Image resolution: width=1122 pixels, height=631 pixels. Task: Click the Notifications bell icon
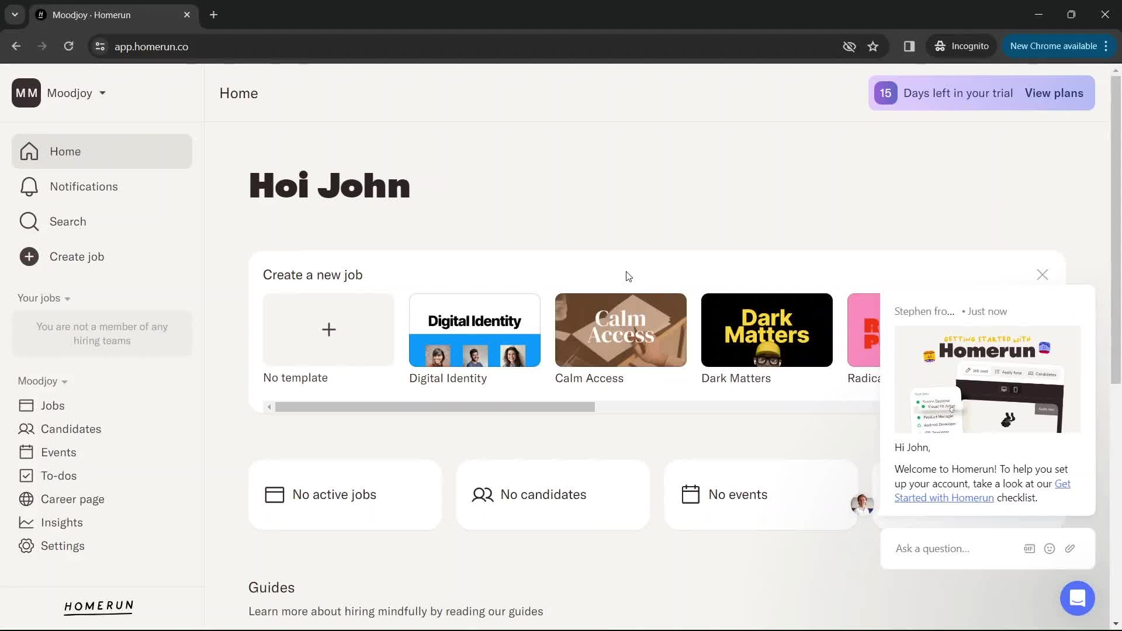(x=29, y=186)
